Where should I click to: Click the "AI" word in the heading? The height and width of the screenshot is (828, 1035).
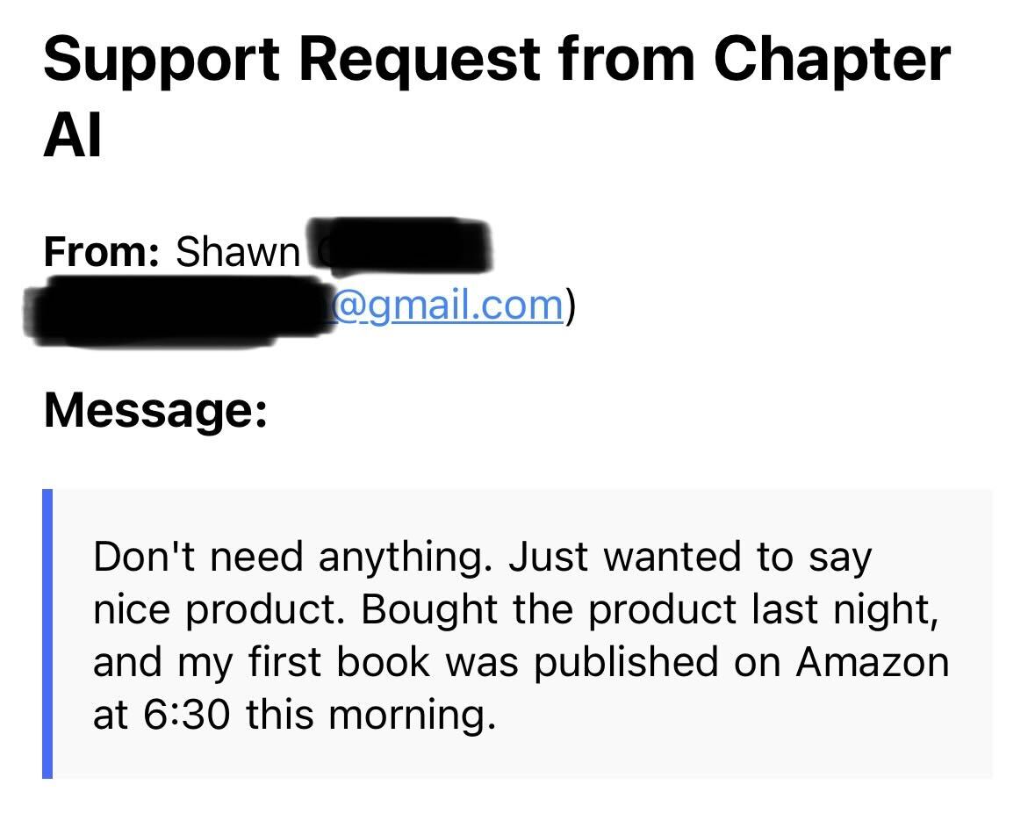tap(73, 135)
